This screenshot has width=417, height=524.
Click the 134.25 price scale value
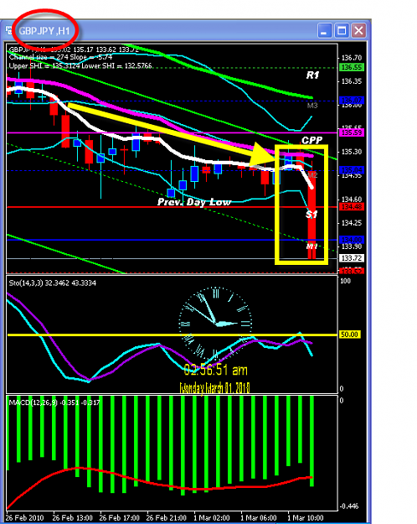click(x=352, y=223)
